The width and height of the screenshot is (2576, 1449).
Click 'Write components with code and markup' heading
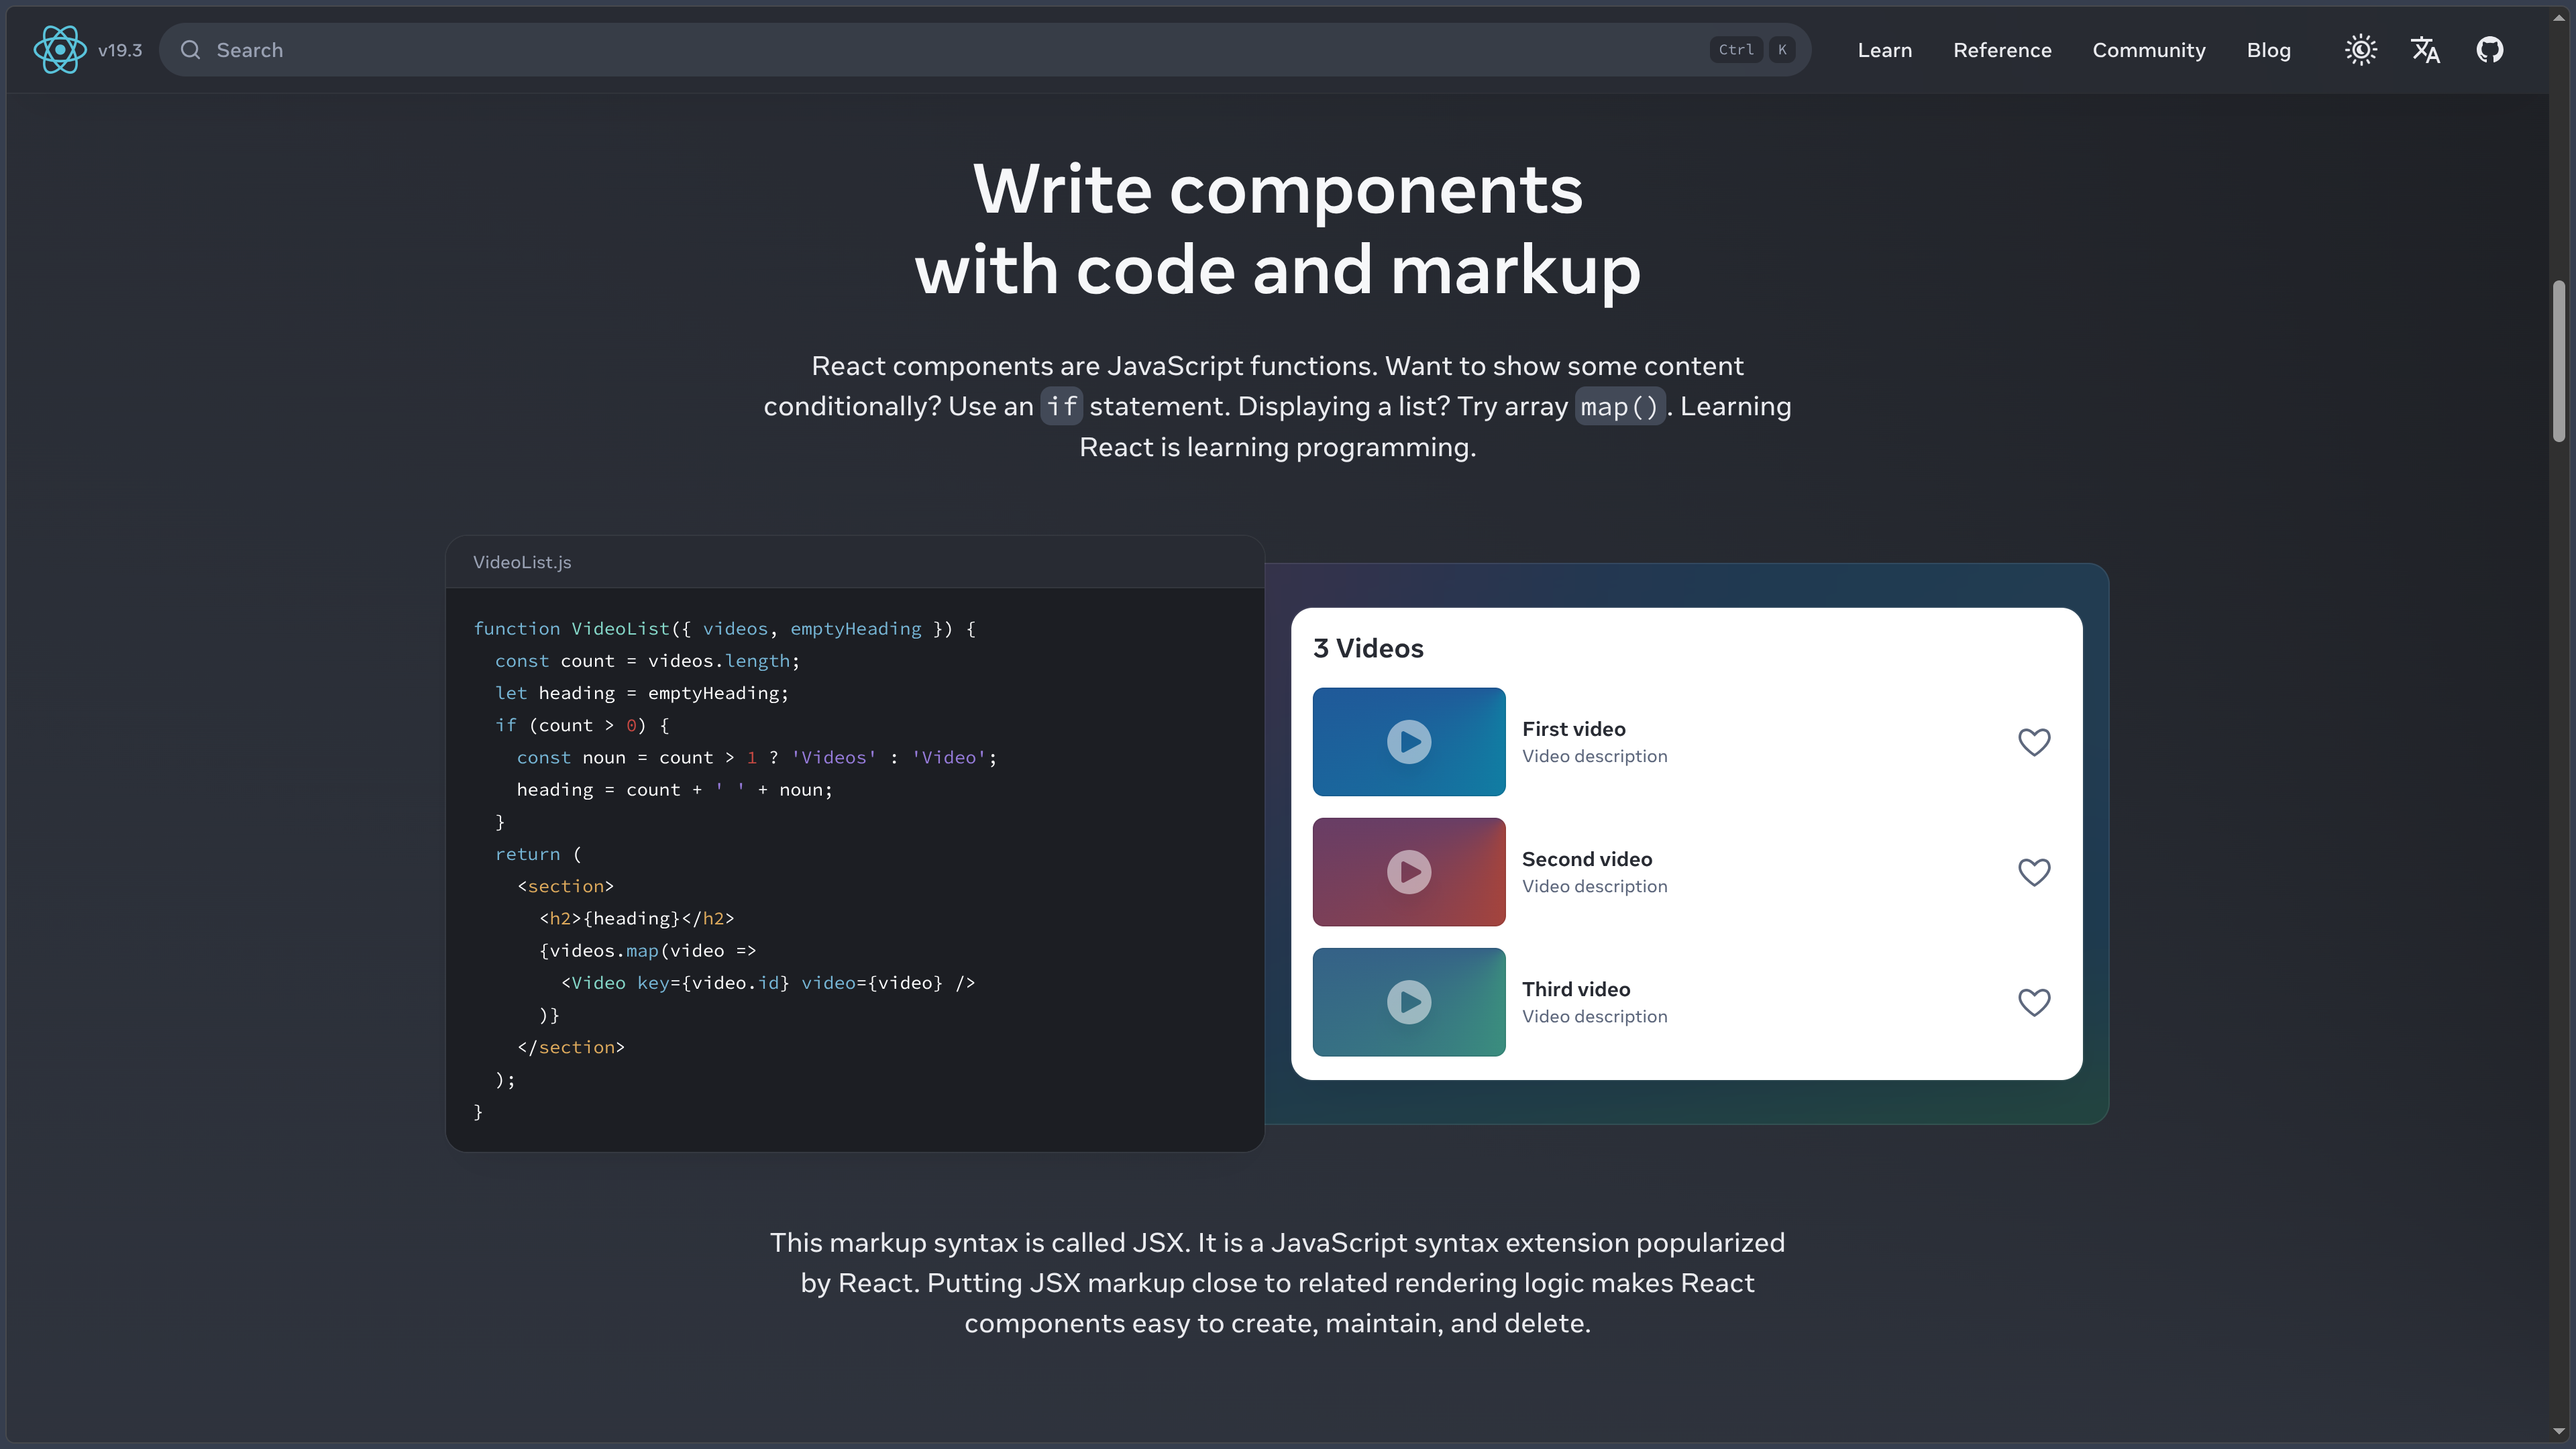click(x=1277, y=230)
